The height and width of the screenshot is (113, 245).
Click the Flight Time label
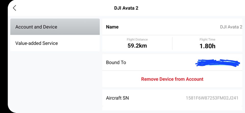[207, 40]
